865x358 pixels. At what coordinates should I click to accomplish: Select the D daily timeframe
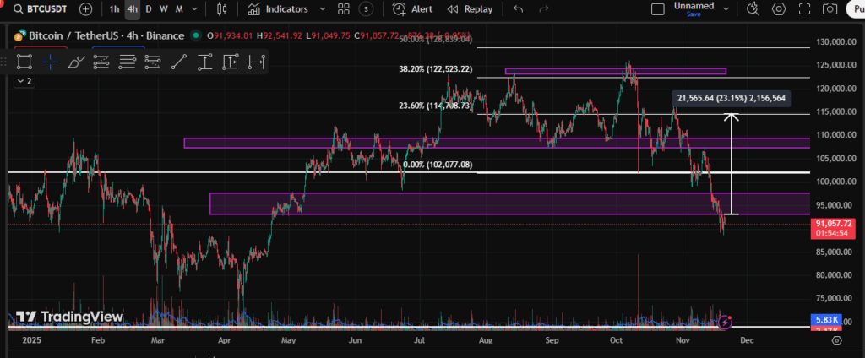coord(149,9)
